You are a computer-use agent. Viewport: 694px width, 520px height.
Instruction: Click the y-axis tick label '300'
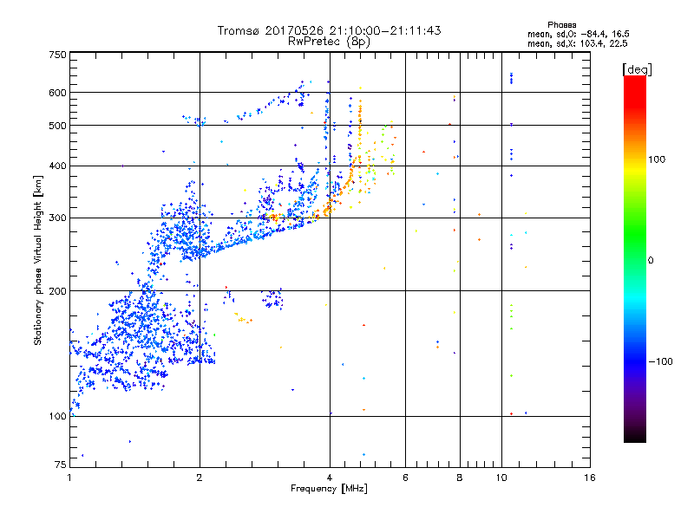click(57, 218)
